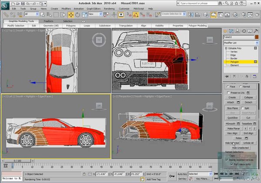
Task: Toggle Editable Poly show end result box
Action: pyautogui.click(x=255, y=48)
